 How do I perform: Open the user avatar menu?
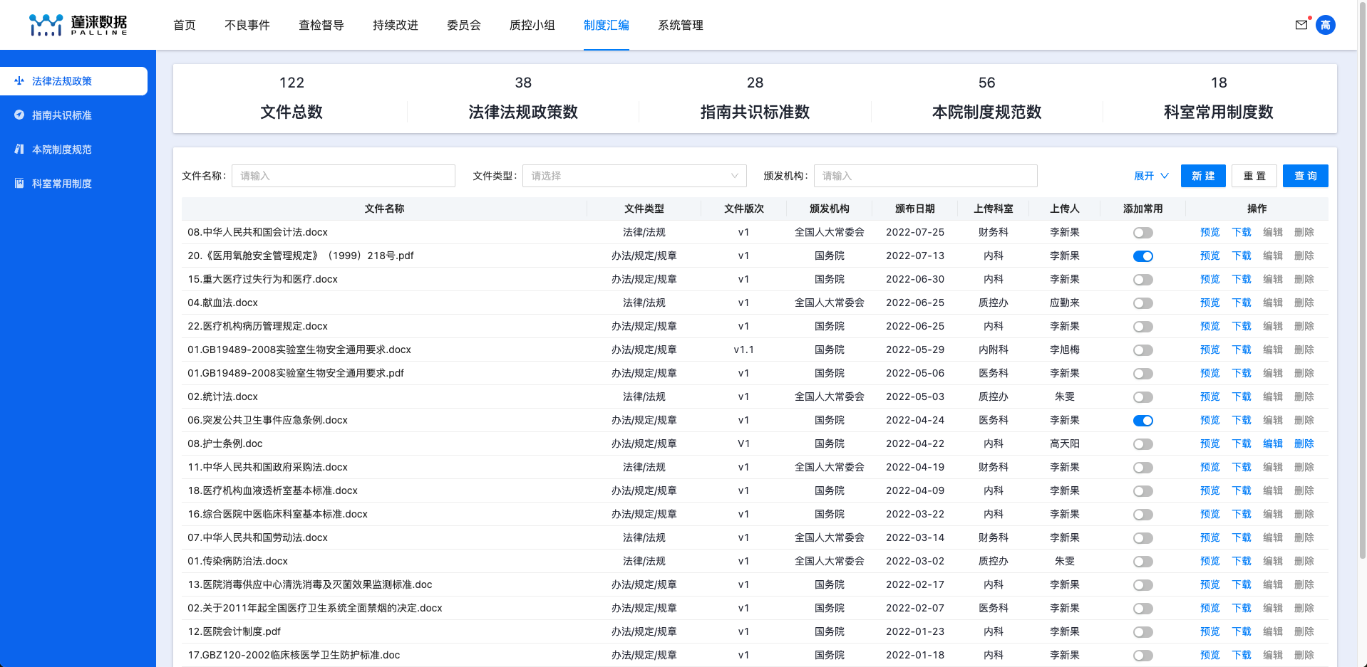tap(1326, 25)
